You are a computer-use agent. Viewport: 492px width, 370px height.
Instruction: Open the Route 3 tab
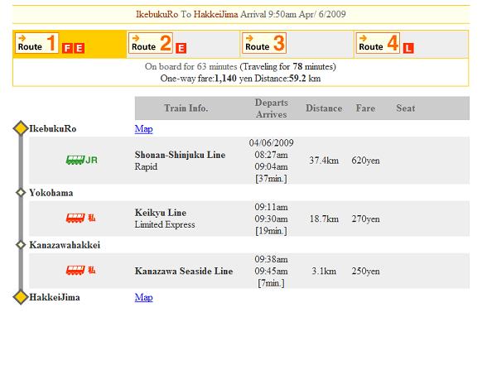264,43
